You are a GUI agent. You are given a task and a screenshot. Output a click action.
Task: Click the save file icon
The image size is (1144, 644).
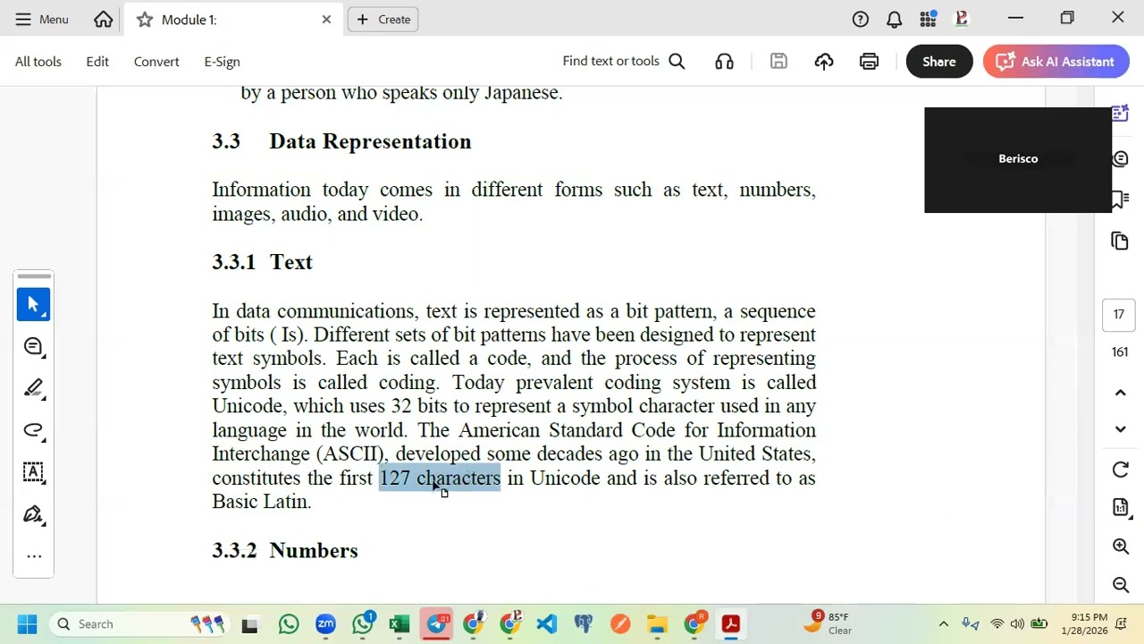click(x=778, y=61)
